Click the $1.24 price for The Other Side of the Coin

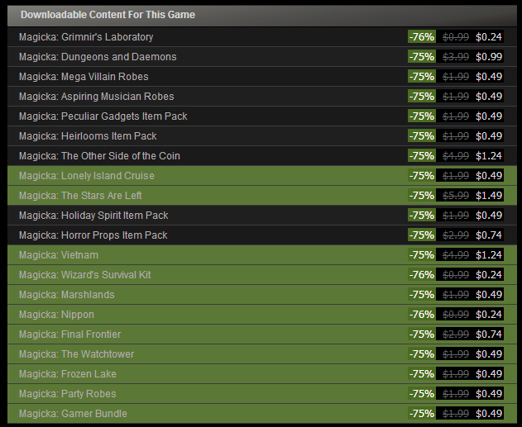point(488,156)
